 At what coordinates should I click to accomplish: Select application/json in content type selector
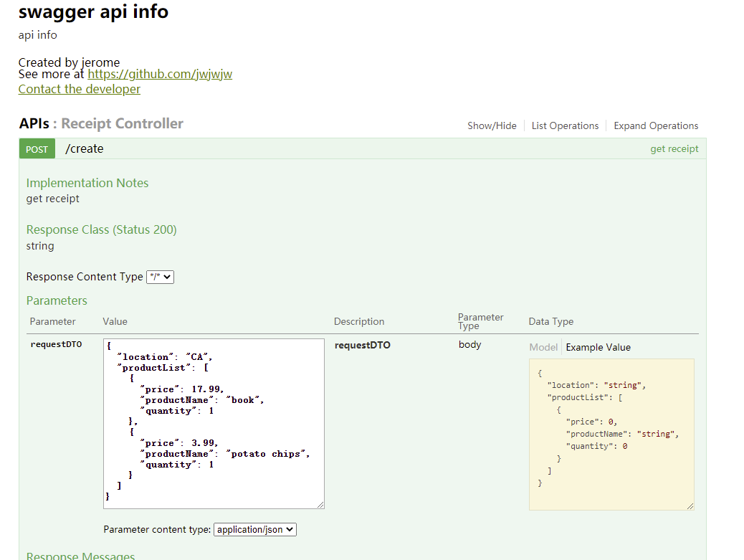[x=254, y=529]
